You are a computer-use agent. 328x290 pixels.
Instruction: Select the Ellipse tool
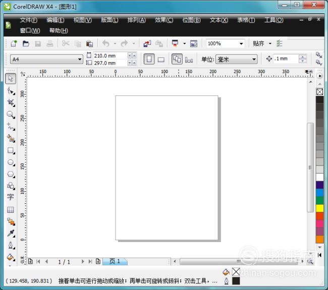11,162
